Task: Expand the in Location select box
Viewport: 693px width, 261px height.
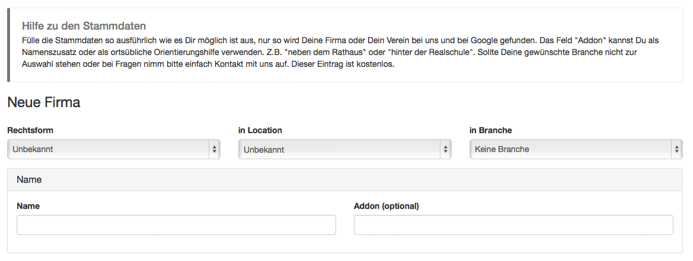Action: (345, 150)
